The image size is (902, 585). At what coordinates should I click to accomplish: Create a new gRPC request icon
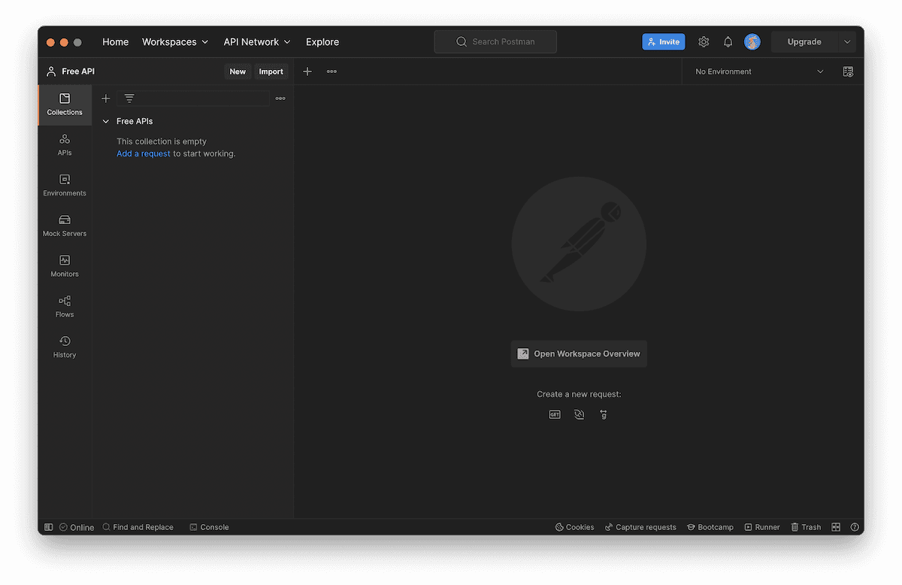(x=604, y=414)
